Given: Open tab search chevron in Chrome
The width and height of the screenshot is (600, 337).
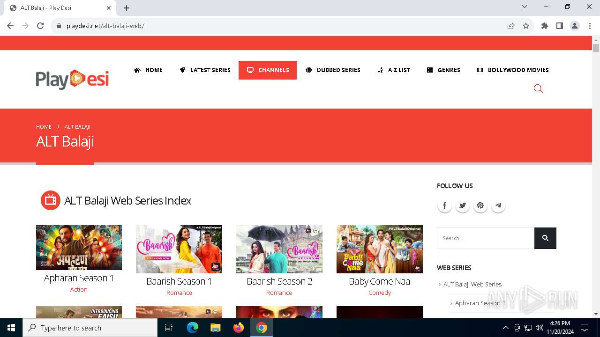Looking at the screenshot, I should pos(525,7).
